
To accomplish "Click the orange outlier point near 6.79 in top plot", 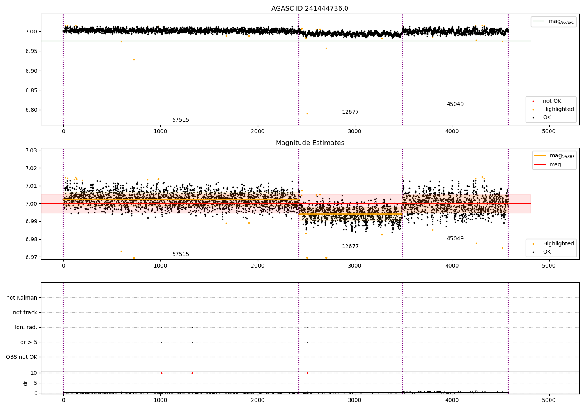I will 307,114.
